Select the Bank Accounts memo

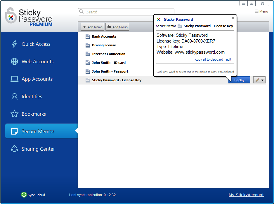tap(104, 36)
